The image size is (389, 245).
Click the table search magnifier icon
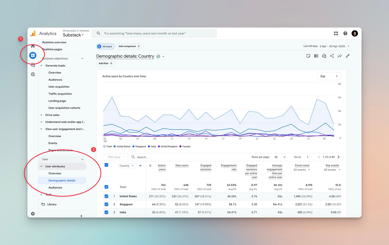coord(133,157)
